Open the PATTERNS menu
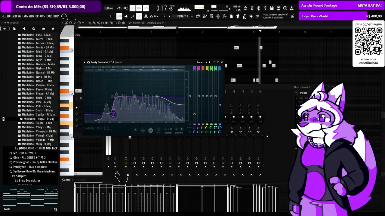This screenshot has height=216, width=385. click(x=23, y=16)
